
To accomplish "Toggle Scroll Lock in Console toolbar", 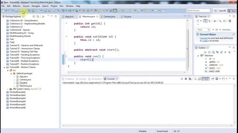I will click(x=199, y=79).
